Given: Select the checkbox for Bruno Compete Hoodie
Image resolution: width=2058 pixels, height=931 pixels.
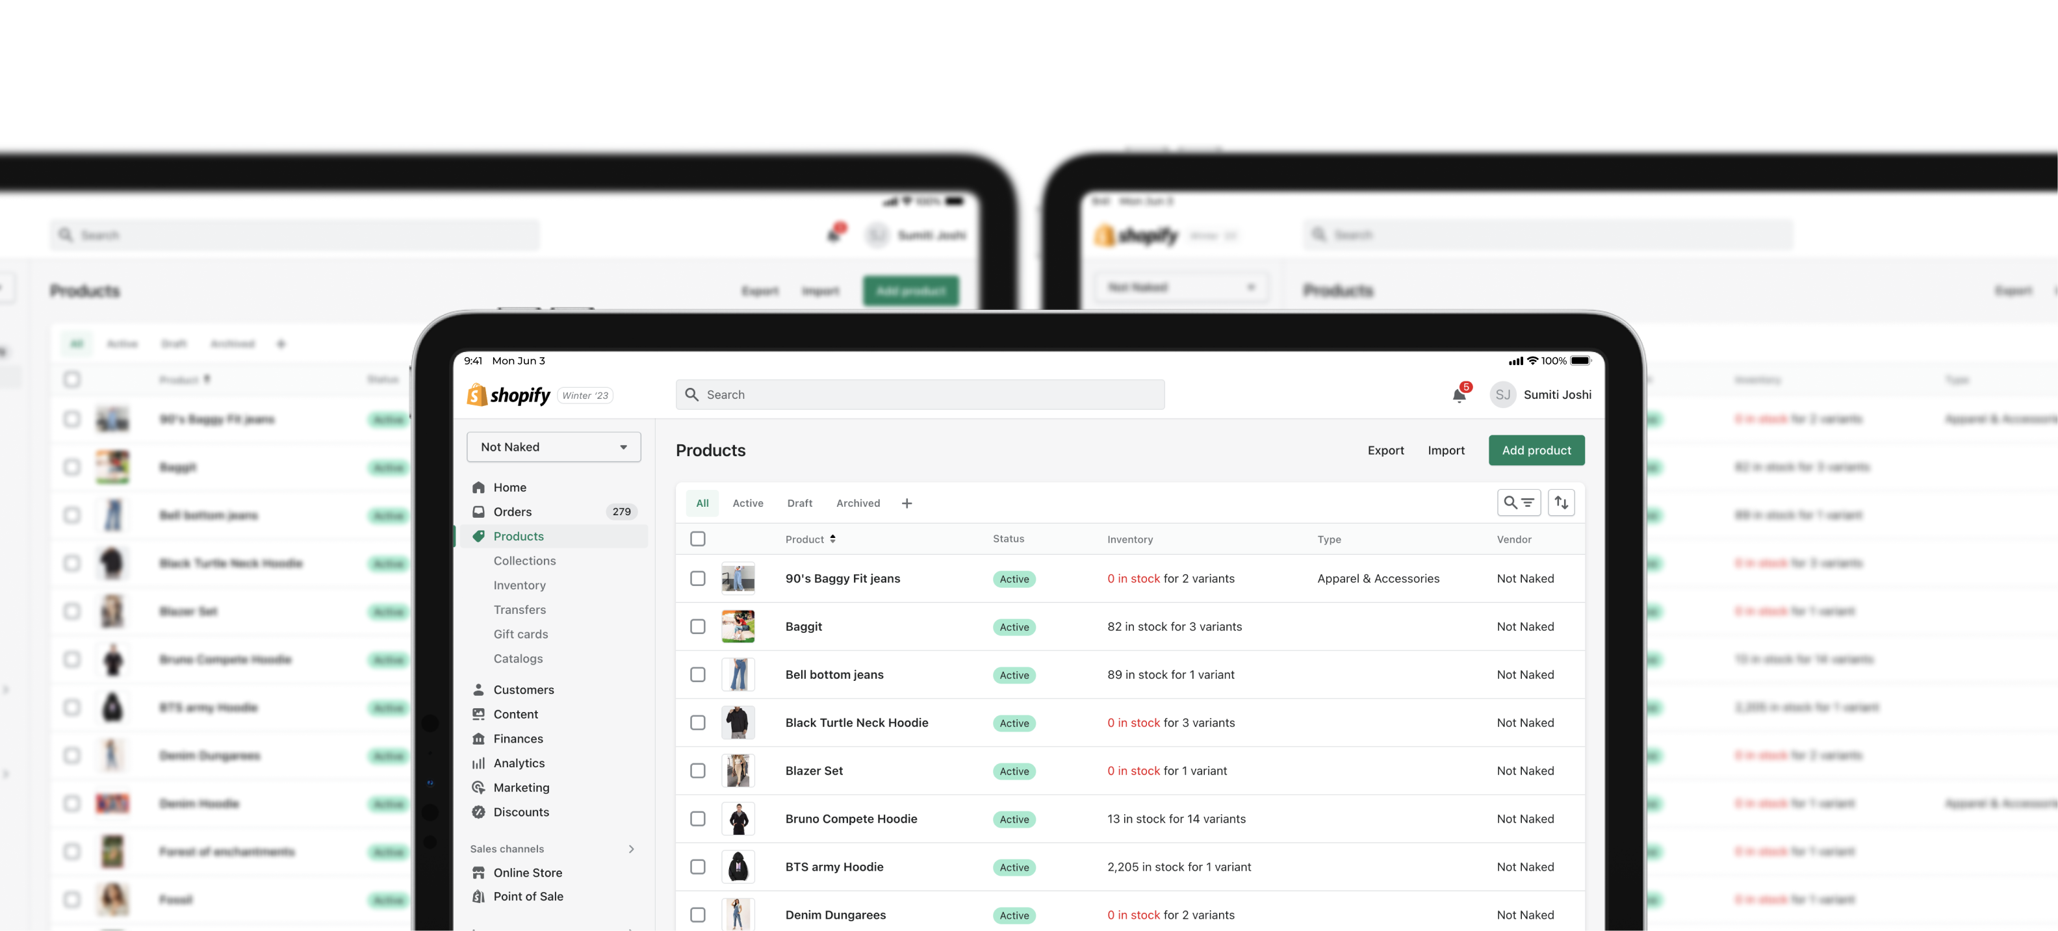Looking at the screenshot, I should 697,819.
